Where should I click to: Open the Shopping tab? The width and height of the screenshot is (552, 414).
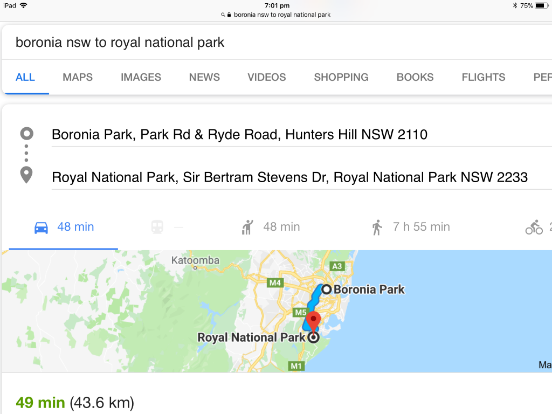point(341,77)
